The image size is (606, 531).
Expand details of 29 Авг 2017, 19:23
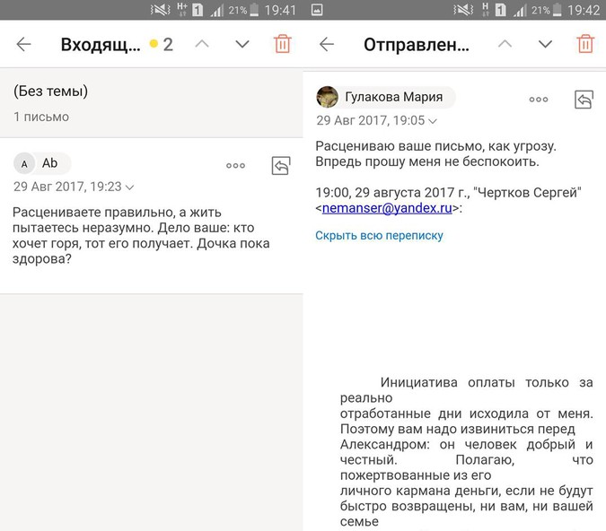pyautogui.click(x=74, y=187)
